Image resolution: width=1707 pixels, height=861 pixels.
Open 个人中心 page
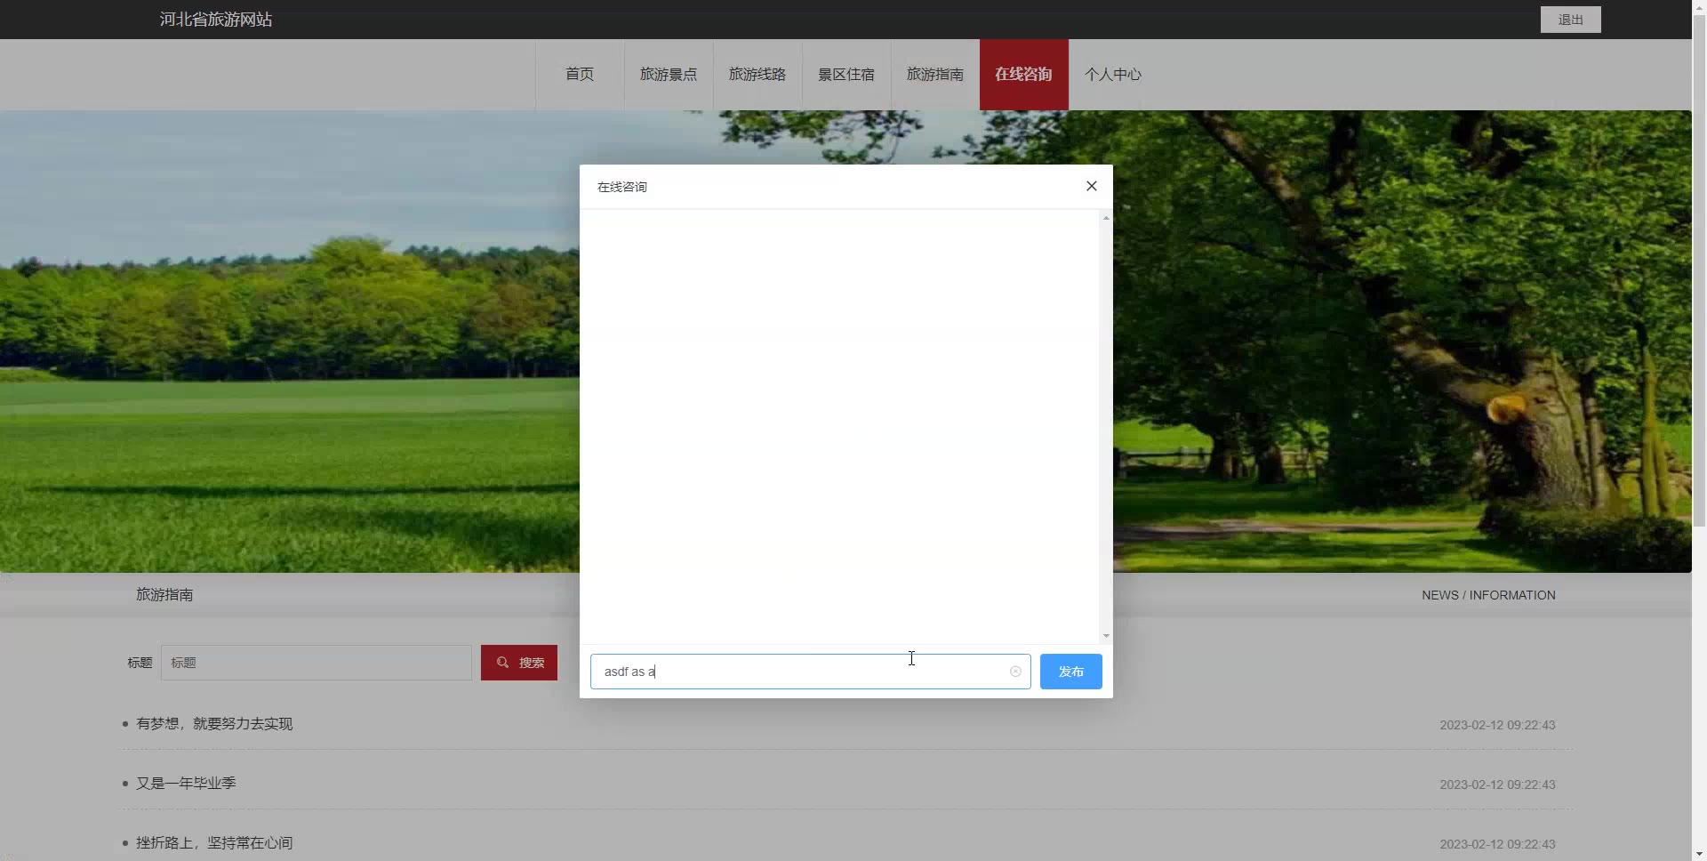point(1113,75)
